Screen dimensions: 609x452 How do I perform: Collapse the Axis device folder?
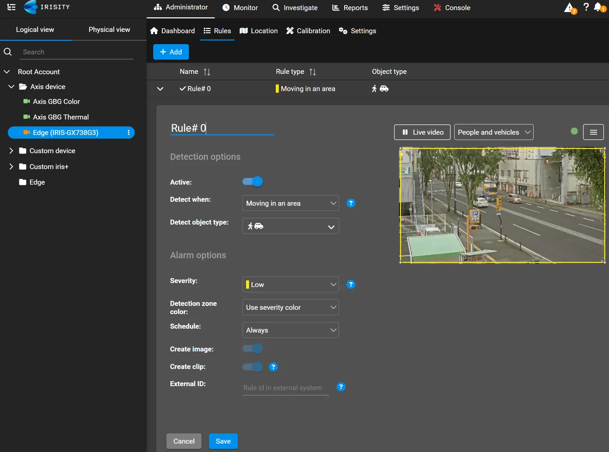point(11,86)
